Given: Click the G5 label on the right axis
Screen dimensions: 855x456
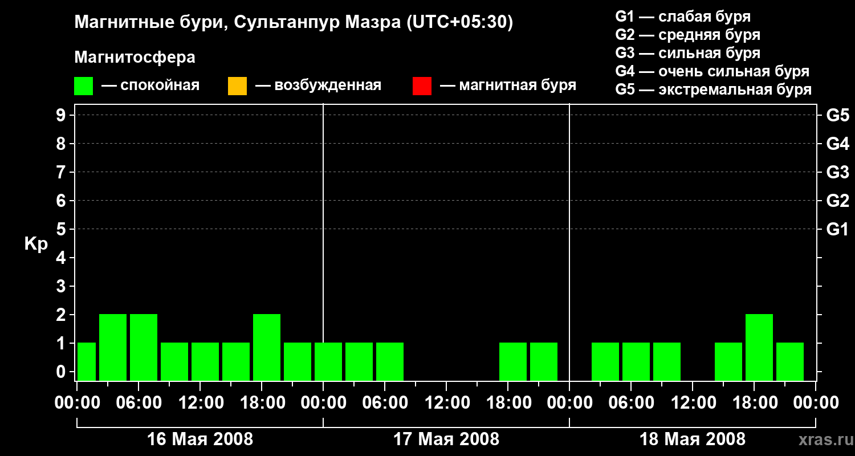Looking at the screenshot, I should click(x=837, y=116).
